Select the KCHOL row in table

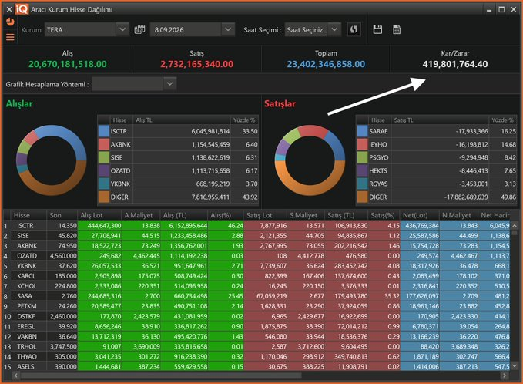pos(256,286)
